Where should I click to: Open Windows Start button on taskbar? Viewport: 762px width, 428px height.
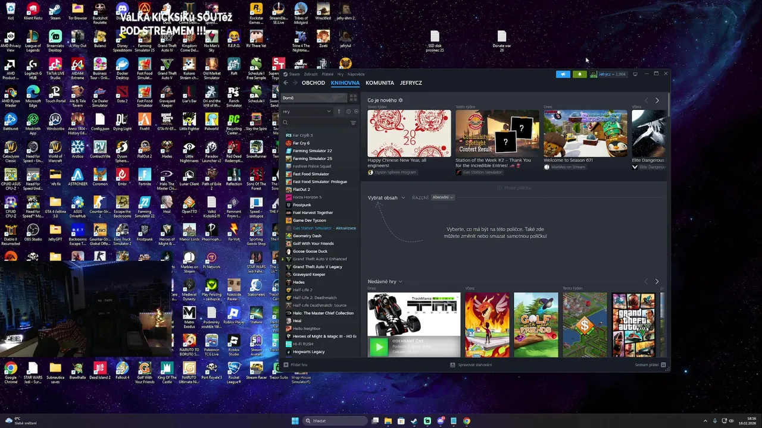[x=295, y=421]
